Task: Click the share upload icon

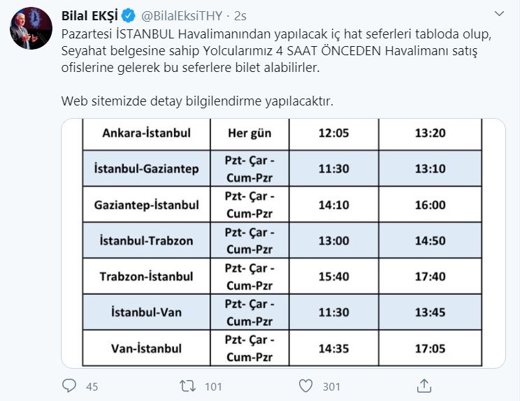Action: (x=424, y=385)
